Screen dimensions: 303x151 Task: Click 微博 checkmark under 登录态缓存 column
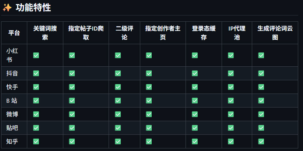[195, 114]
